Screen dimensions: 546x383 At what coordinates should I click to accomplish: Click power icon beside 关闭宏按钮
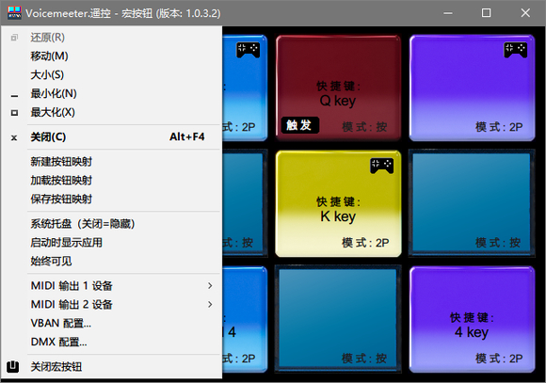(13, 367)
